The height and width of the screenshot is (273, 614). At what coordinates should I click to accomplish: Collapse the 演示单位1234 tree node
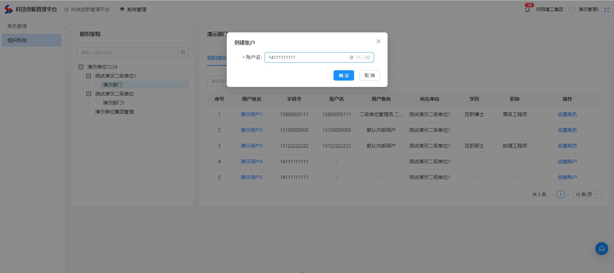(x=81, y=67)
